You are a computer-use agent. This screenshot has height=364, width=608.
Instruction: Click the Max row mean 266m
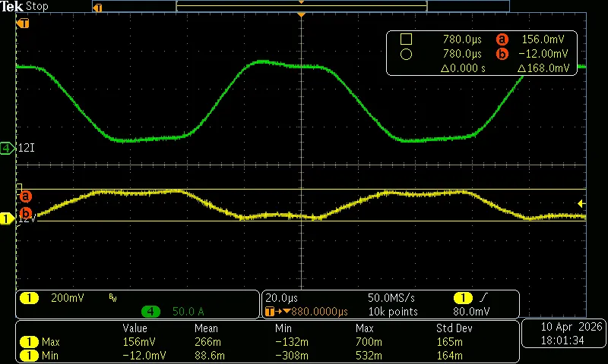tap(207, 342)
